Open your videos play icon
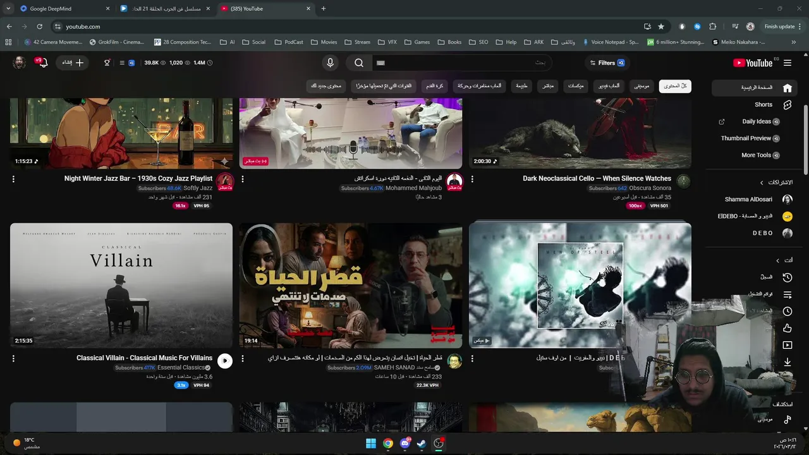The image size is (809, 455). click(788, 346)
